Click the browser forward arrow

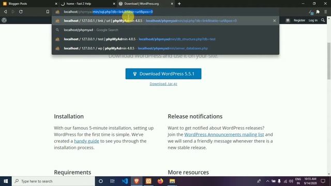[x=13, y=12]
